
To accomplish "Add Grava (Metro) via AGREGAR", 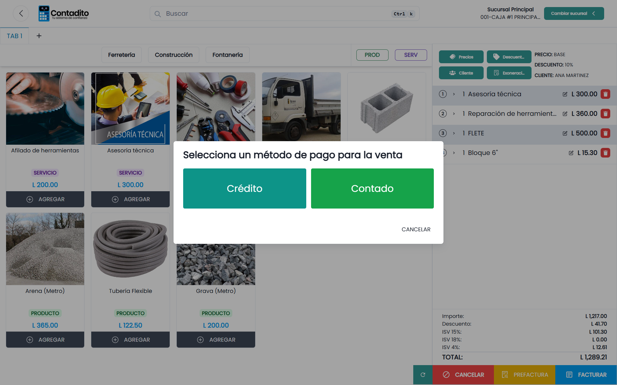I will coord(216,340).
